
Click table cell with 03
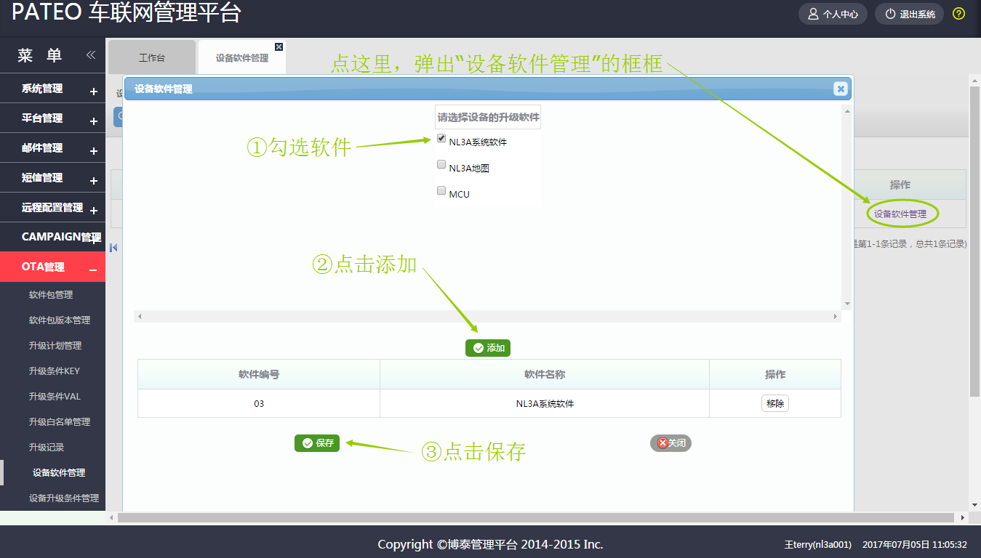(259, 403)
